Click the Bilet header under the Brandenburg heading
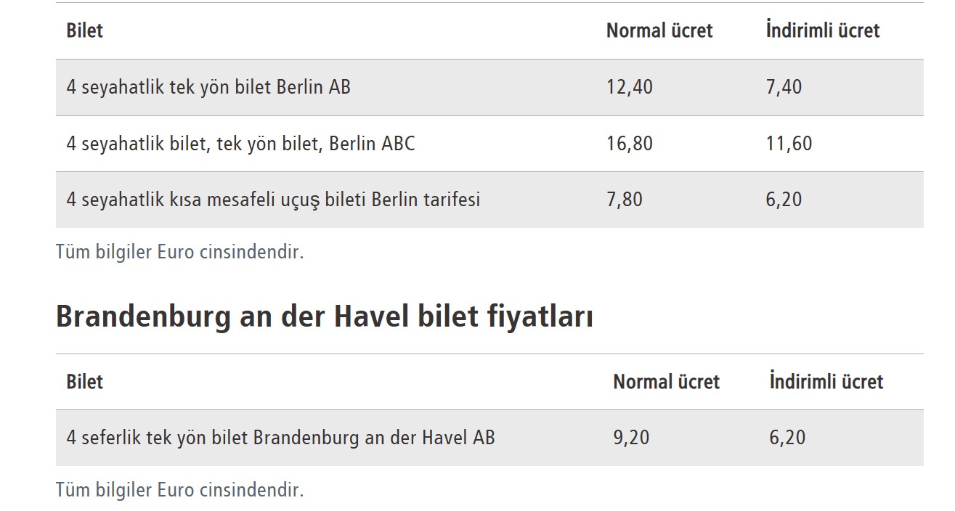Viewport: 955px width, 511px height. tap(85, 382)
